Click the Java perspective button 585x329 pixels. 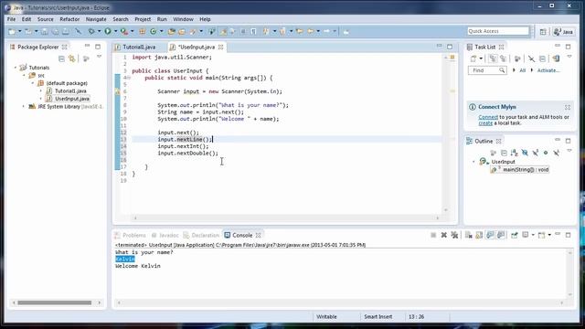564,32
